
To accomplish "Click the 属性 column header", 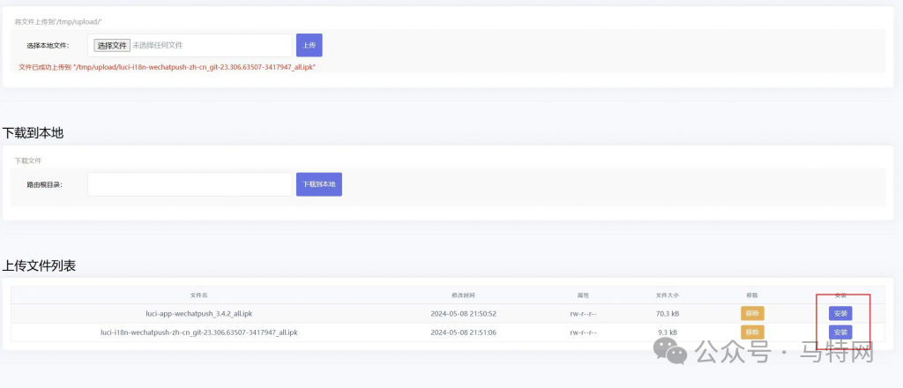I will (583, 295).
